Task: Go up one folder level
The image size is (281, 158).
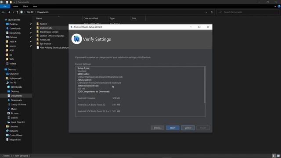Action: pos(17,12)
